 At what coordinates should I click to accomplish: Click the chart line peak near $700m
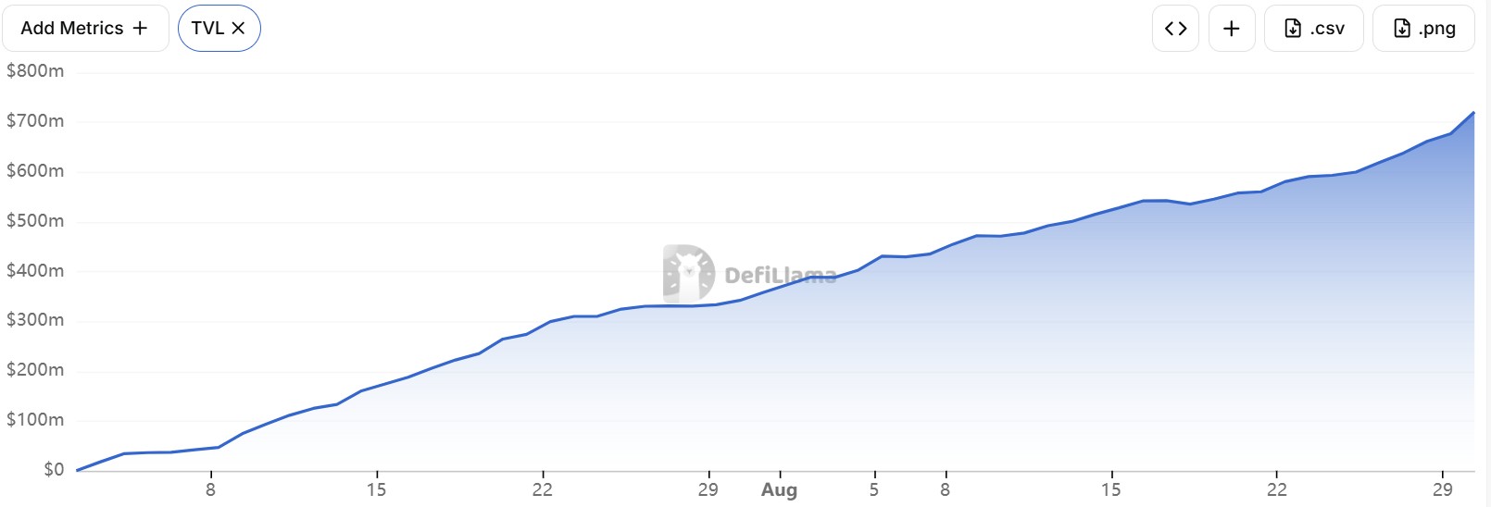coord(1472,113)
